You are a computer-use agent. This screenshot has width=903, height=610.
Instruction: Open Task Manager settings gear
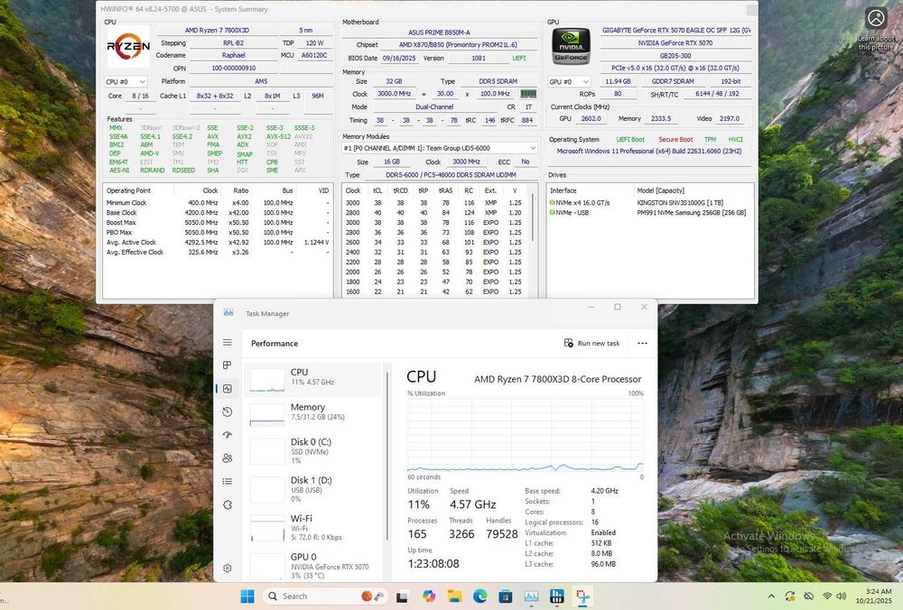[228, 568]
